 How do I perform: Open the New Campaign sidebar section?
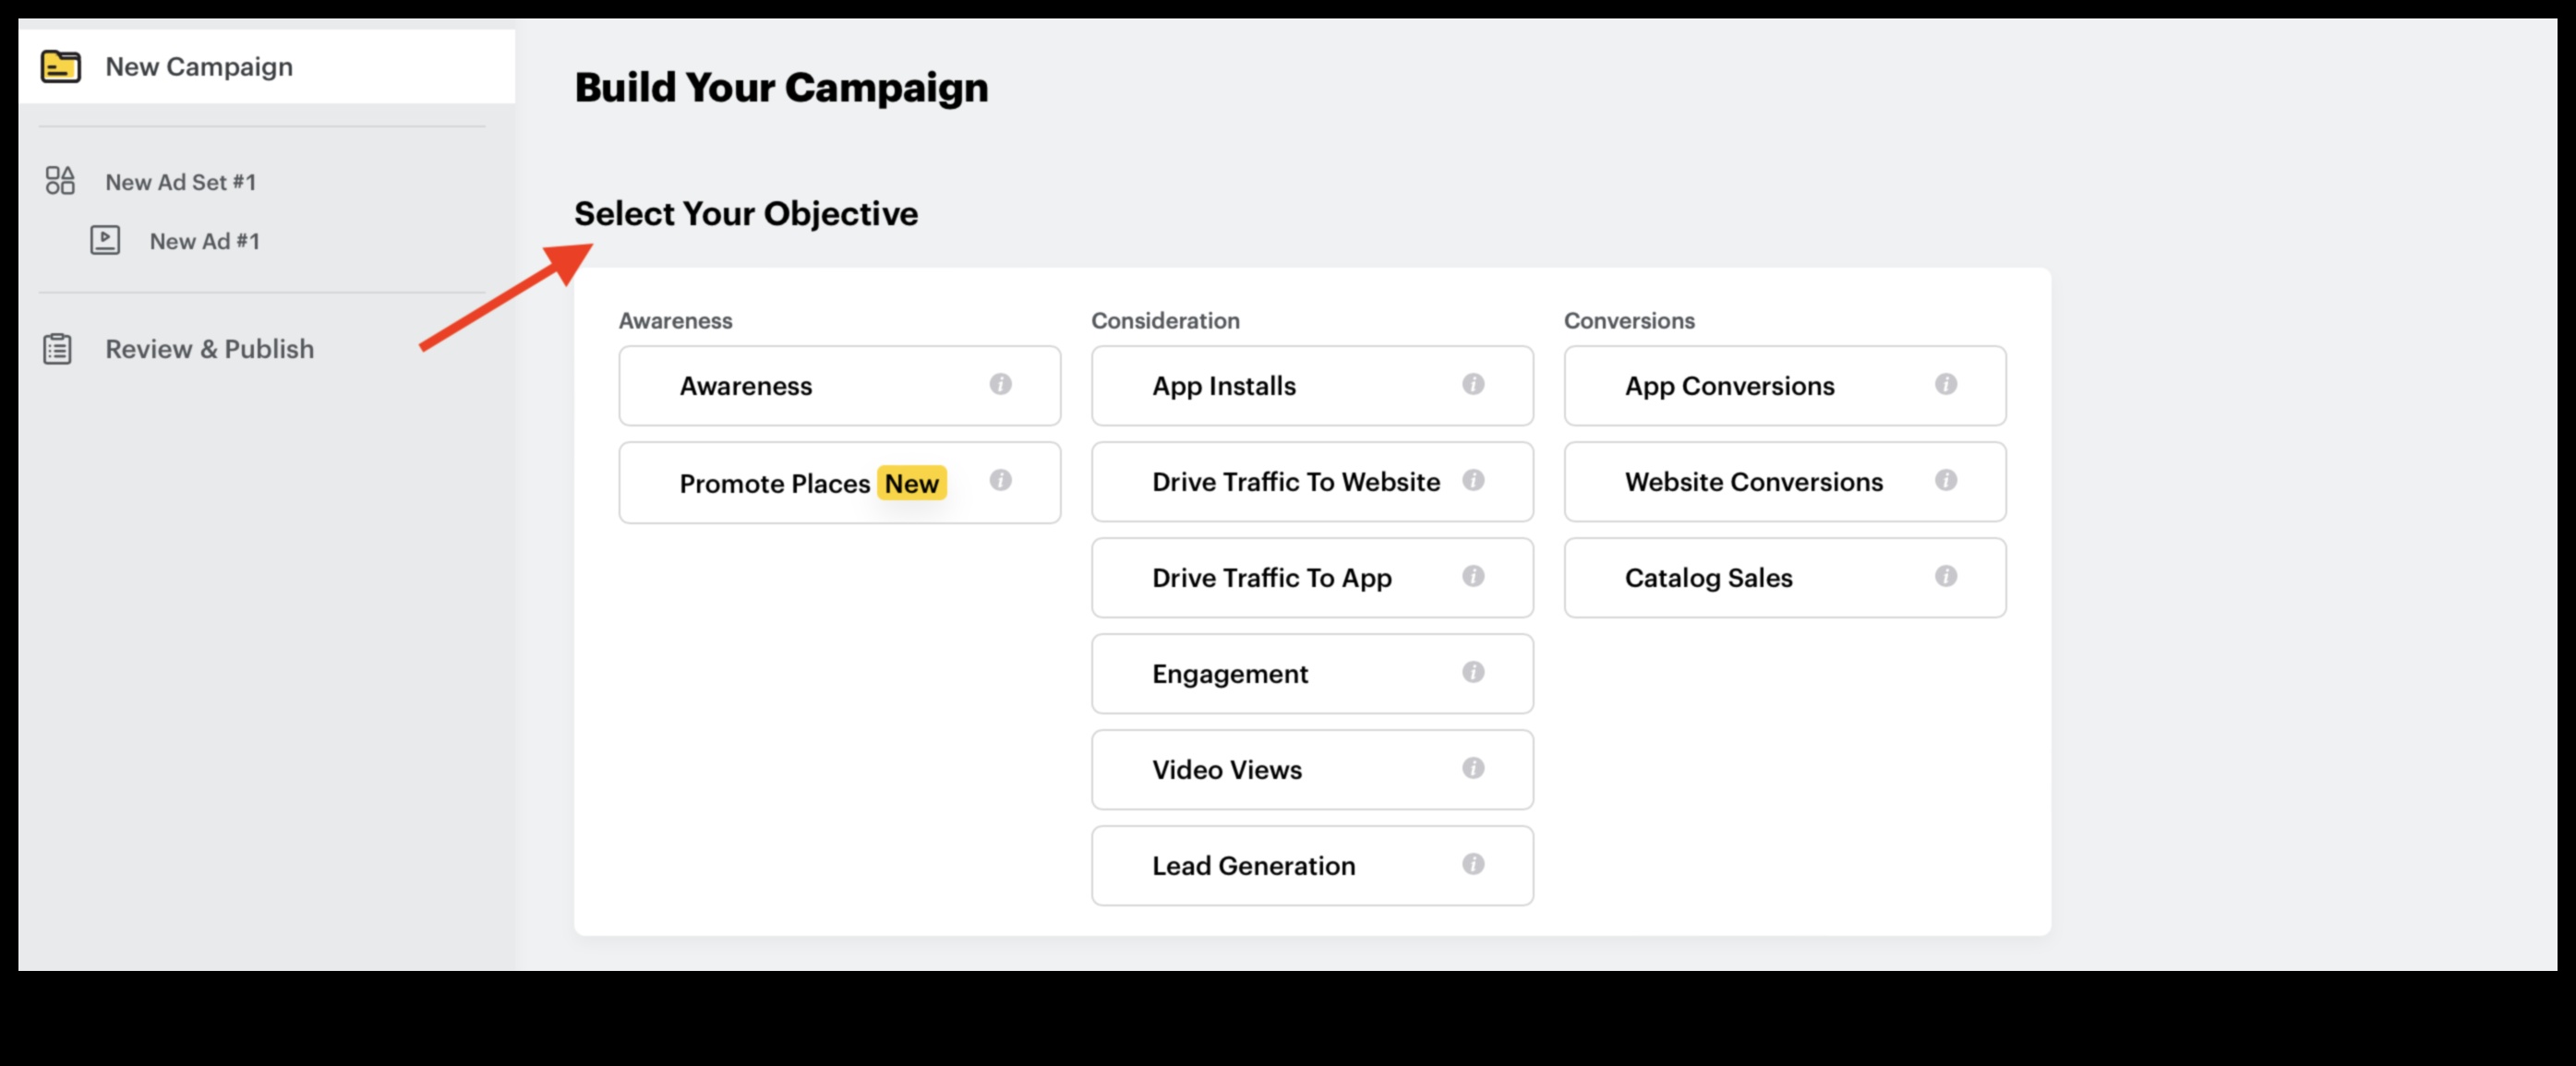click(x=199, y=67)
